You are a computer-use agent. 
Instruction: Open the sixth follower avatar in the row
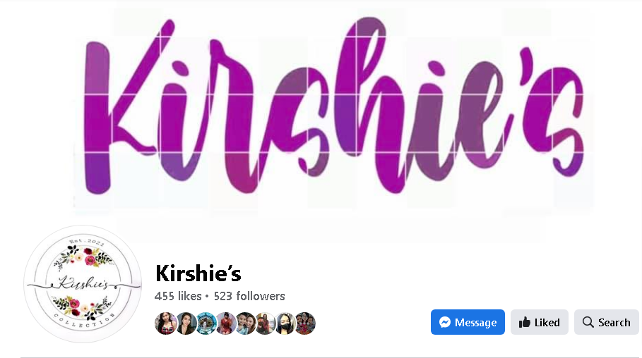tap(265, 323)
